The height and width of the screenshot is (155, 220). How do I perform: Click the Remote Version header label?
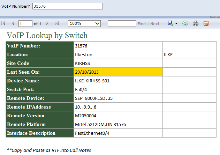[25, 116]
